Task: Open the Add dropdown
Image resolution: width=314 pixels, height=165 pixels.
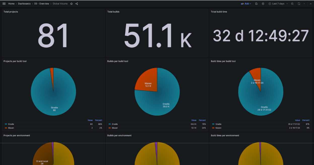Action: pyautogui.click(x=246, y=4)
